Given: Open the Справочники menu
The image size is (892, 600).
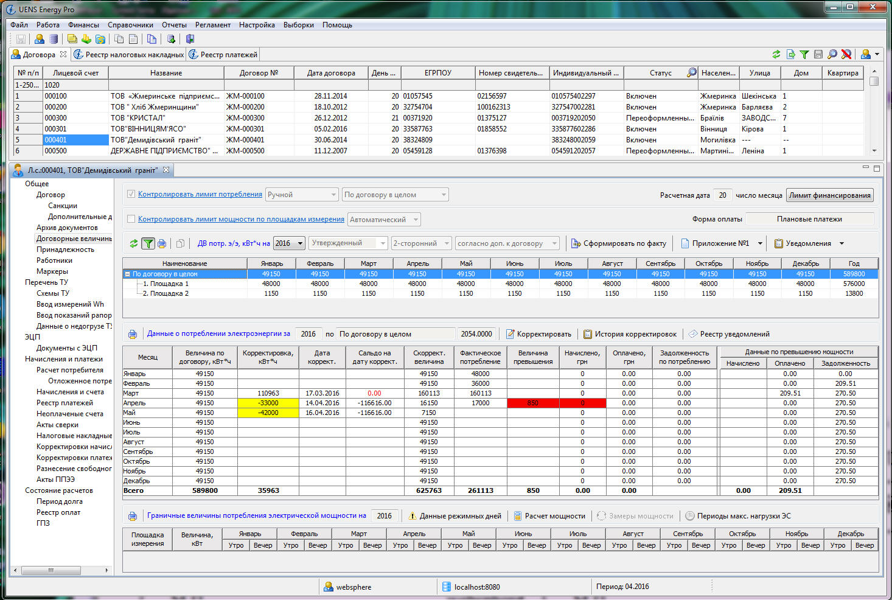Looking at the screenshot, I should [130, 25].
